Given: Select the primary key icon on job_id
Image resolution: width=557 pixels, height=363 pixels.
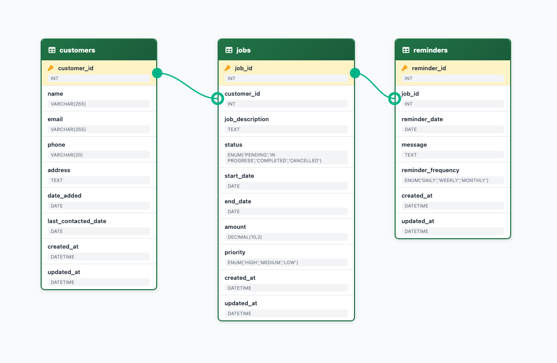Looking at the screenshot, I should 227,68.
